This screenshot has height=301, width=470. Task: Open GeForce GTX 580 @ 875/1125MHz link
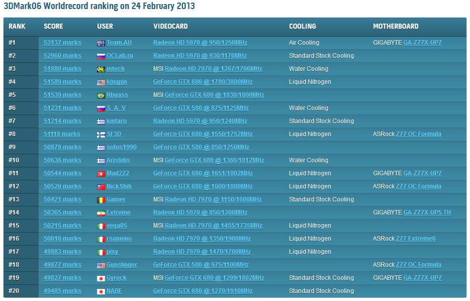coord(201,108)
